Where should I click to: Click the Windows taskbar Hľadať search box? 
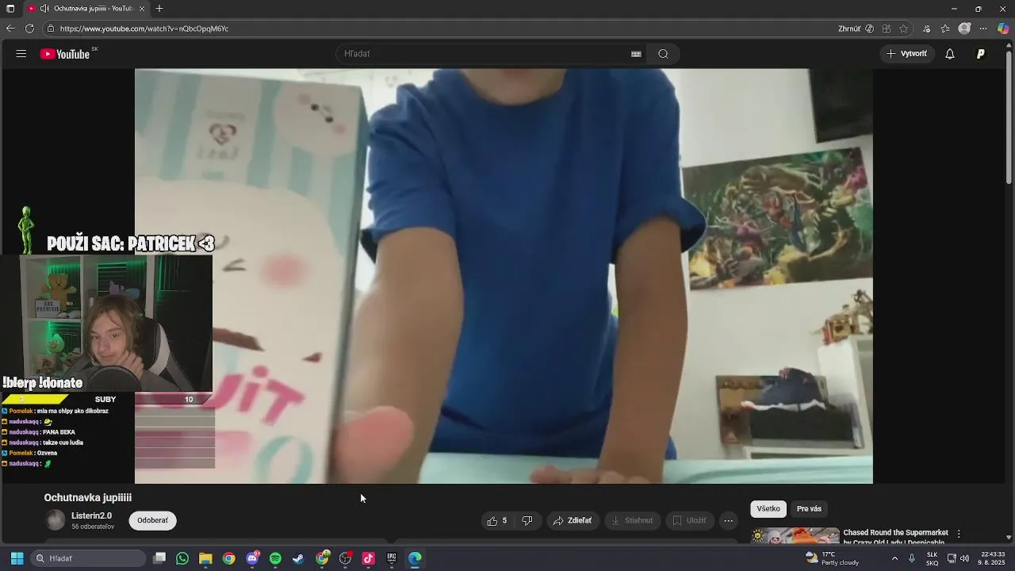click(x=88, y=558)
